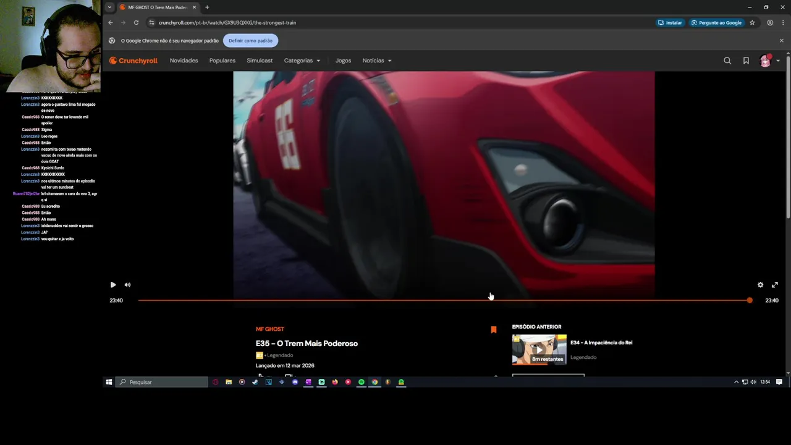This screenshot has width=791, height=445.
Task: Enter fullscreen mode in the player
Action: [775, 285]
